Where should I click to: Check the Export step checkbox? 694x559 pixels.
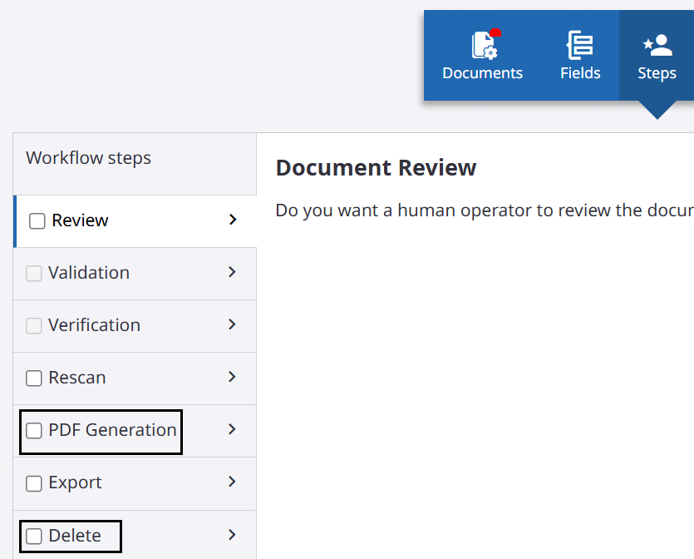coord(33,483)
